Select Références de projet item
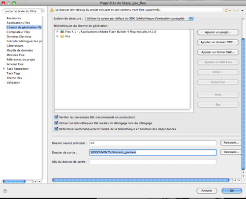The width and height of the screenshot is (246, 199). [21, 59]
